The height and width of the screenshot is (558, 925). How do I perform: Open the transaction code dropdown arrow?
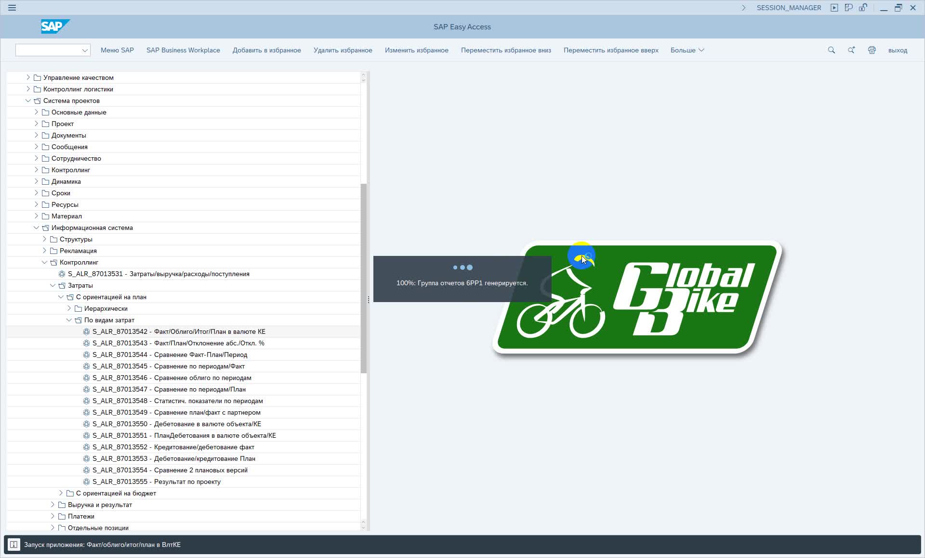pyautogui.click(x=85, y=50)
